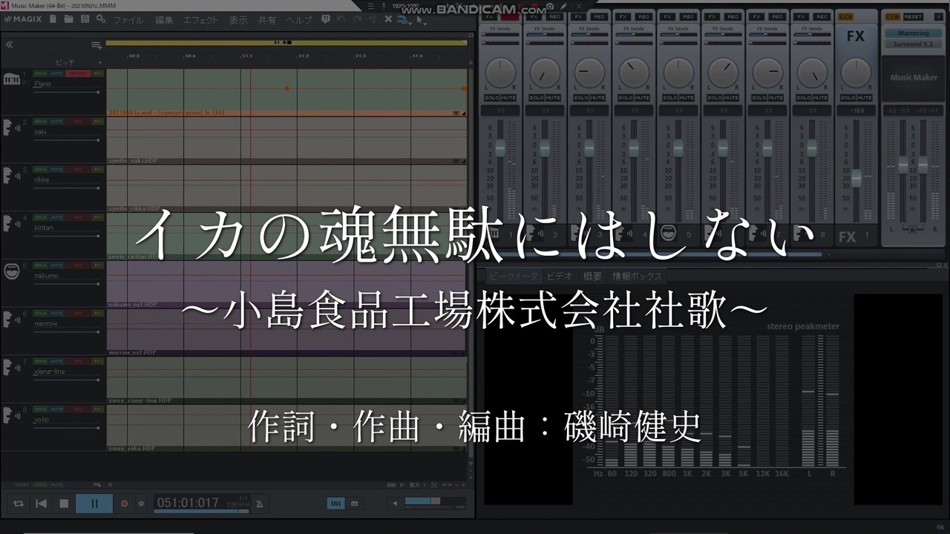Open the ピッチ dropdown above track list
This screenshot has width=950, height=534.
tap(78, 62)
